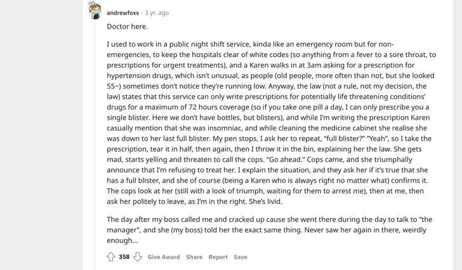462x270 pixels.
Task: Click the "3 yr. ago" timestamp
Action: [156, 13]
